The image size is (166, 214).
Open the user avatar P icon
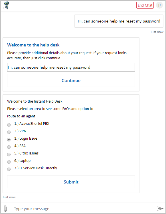click(x=159, y=5)
